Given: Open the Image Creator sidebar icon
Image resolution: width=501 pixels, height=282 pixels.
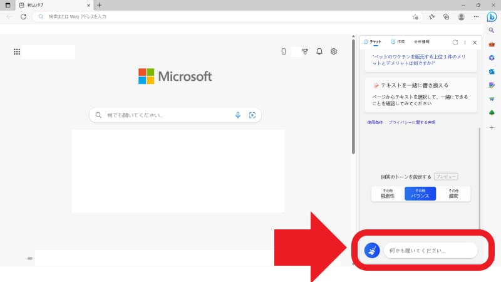Looking at the screenshot, I should click(492, 85).
